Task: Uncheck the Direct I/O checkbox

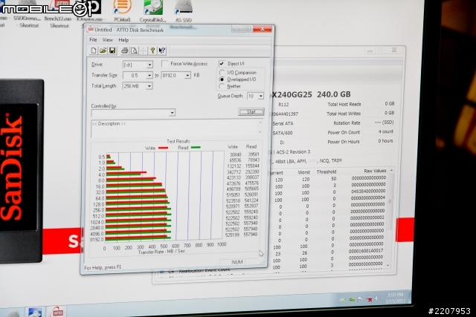Action: click(x=222, y=63)
